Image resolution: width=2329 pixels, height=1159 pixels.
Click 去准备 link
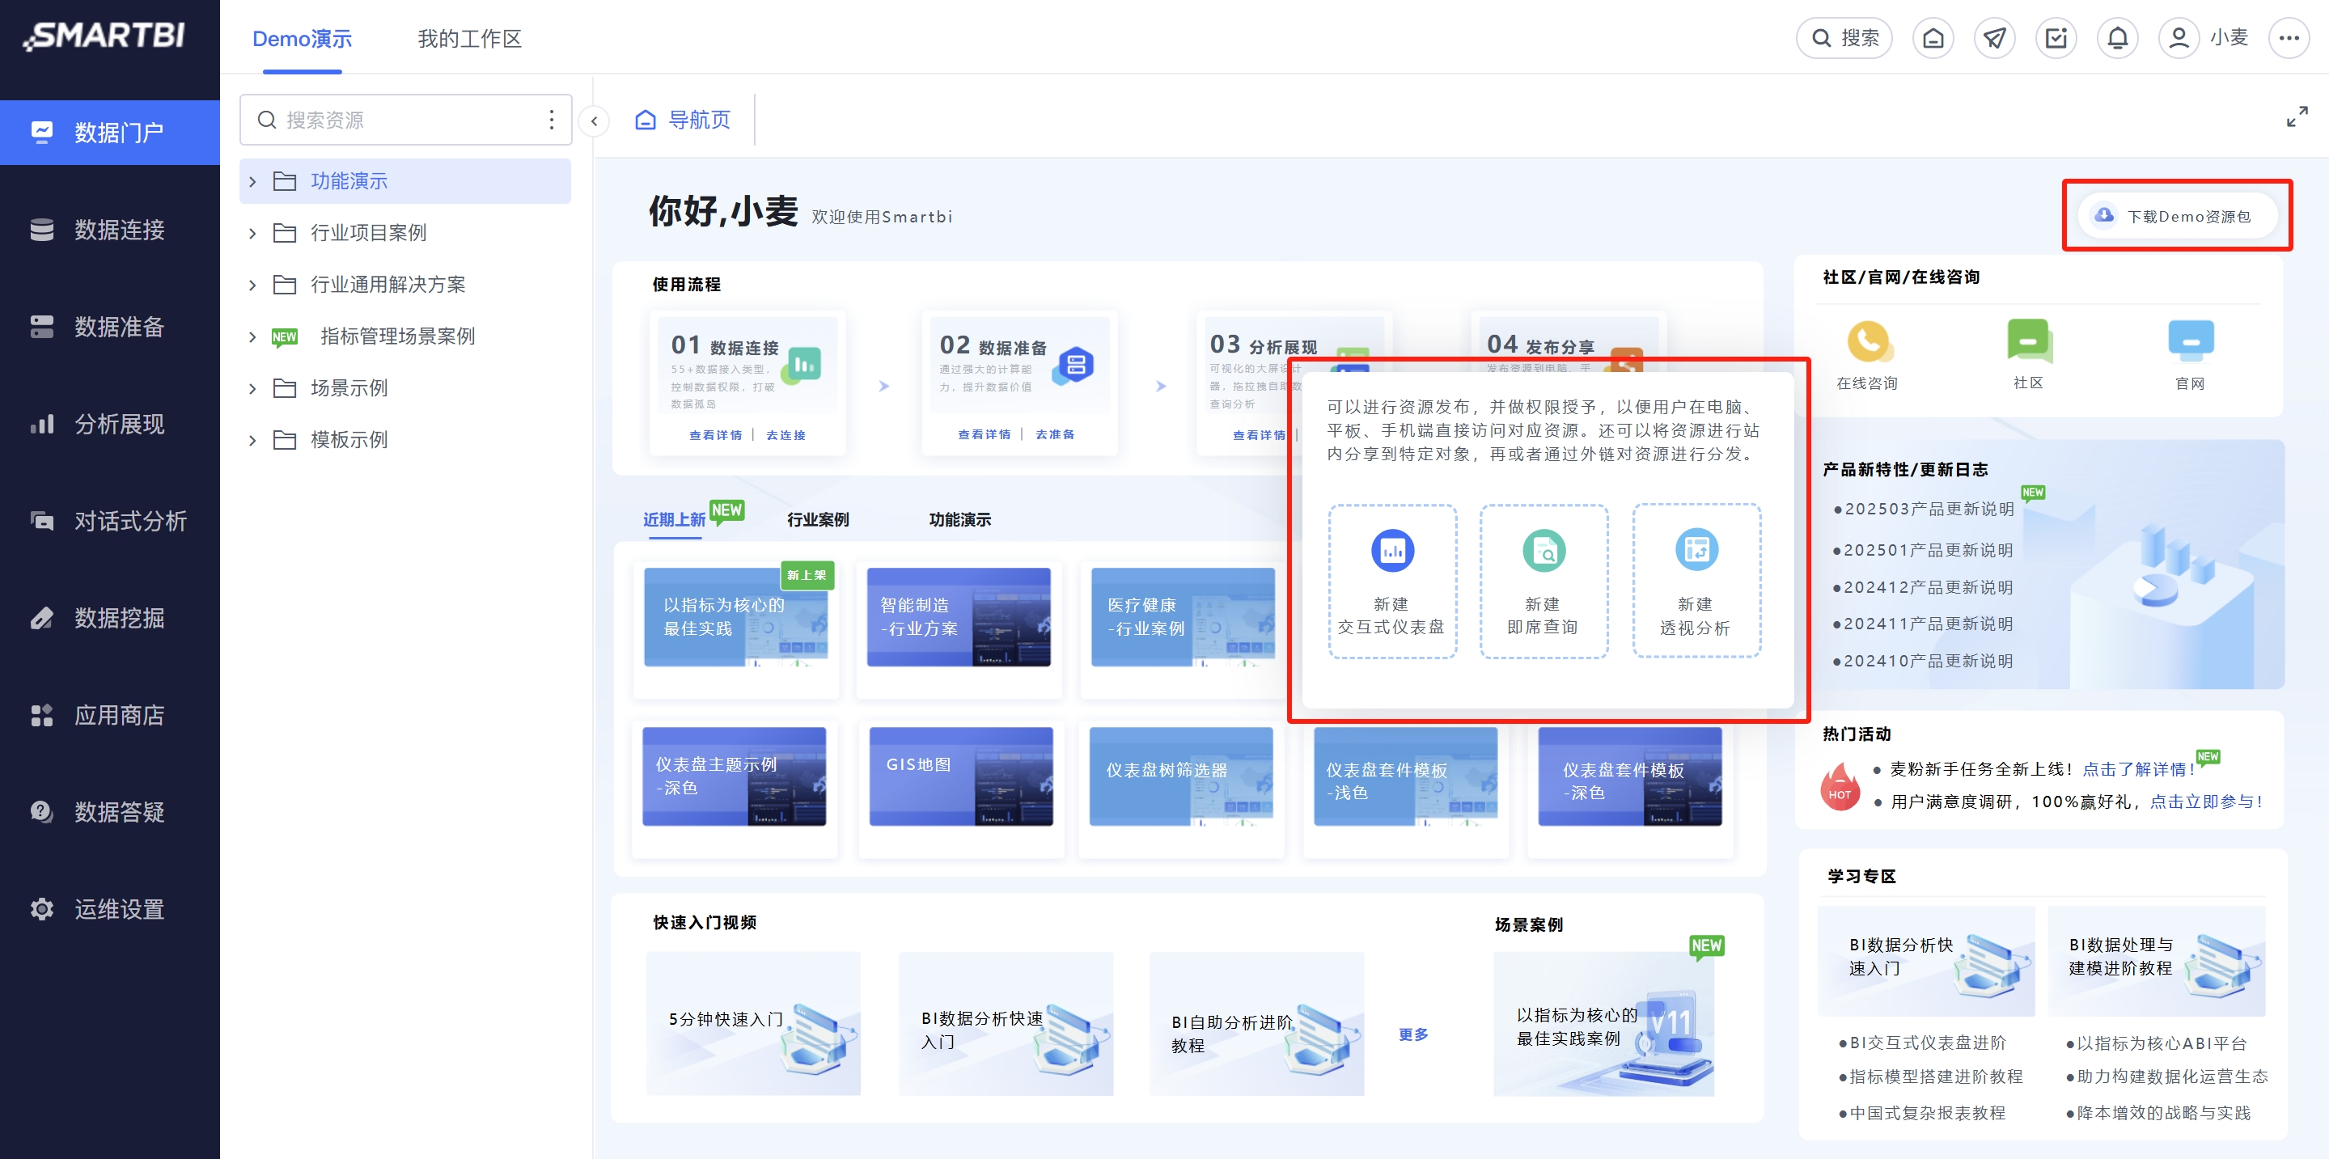point(1055,434)
